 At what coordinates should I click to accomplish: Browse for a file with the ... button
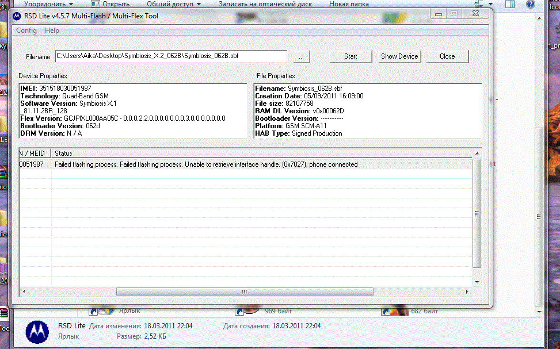click(x=302, y=56)
